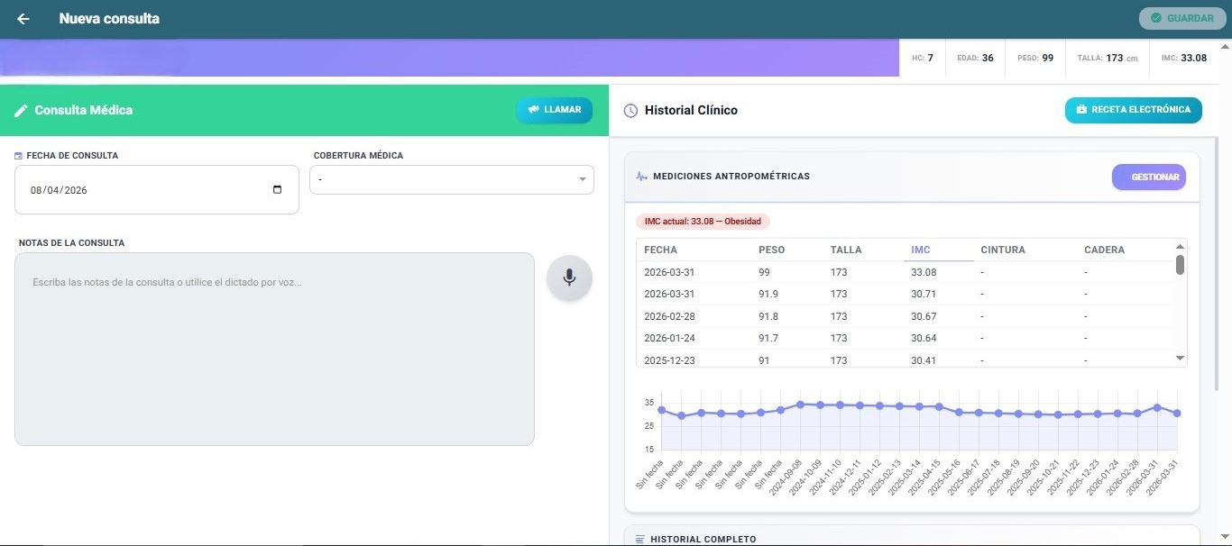Sort the measurements by the FECHA column header
The image size is (1232, 546).
pos(660,250)
